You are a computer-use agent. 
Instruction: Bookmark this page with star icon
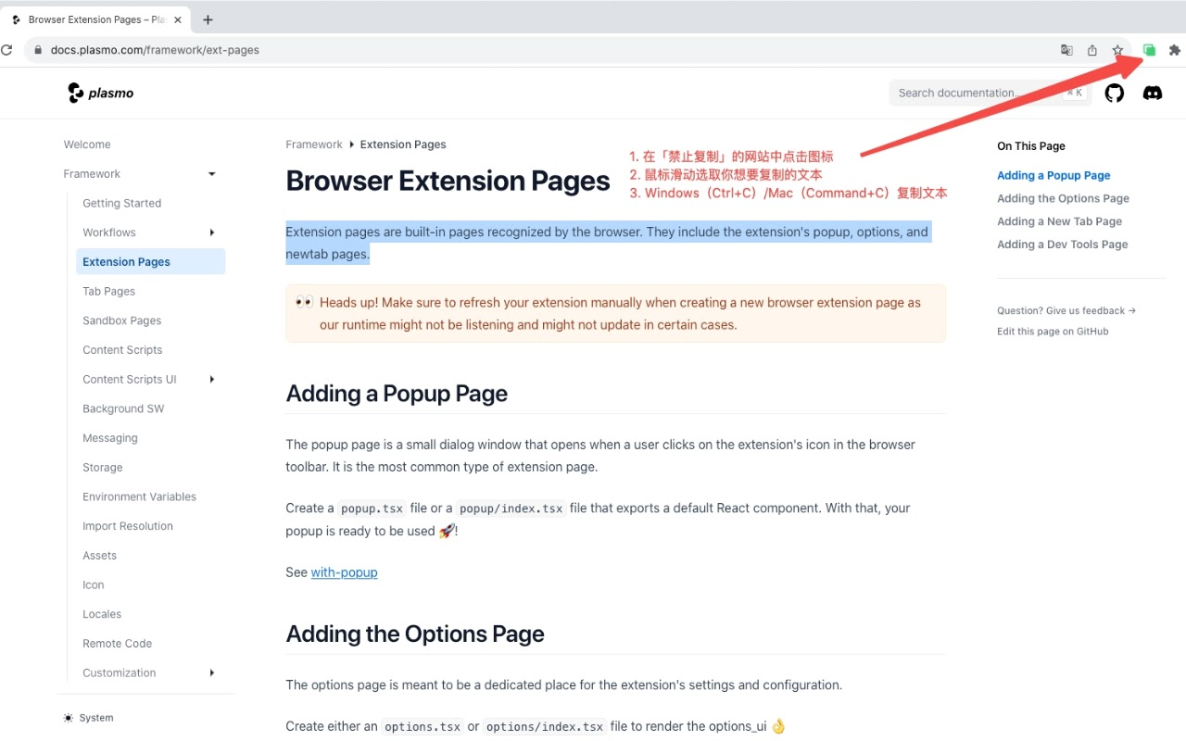point(1117,50)
